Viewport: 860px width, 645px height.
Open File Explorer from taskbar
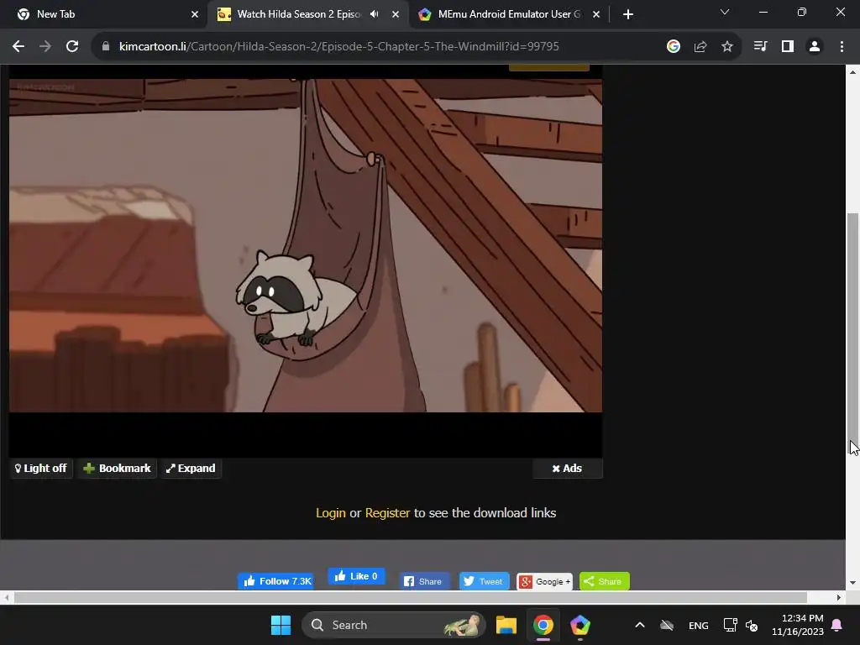click(506, 625)
